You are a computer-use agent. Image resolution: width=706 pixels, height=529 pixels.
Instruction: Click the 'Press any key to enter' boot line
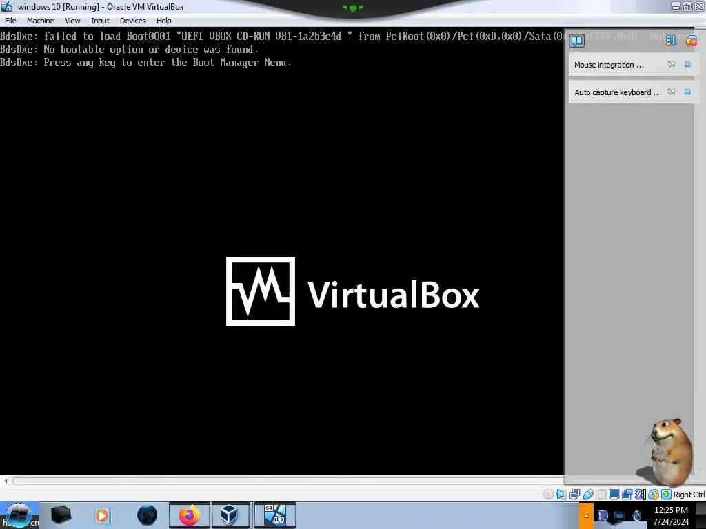[145, 63]
